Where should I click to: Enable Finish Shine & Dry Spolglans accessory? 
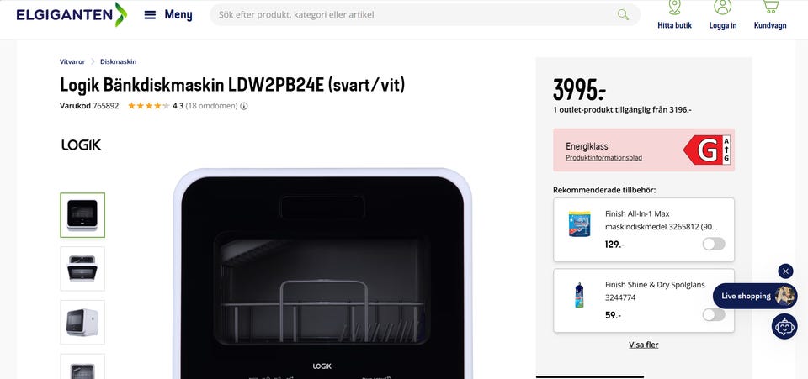714,315
